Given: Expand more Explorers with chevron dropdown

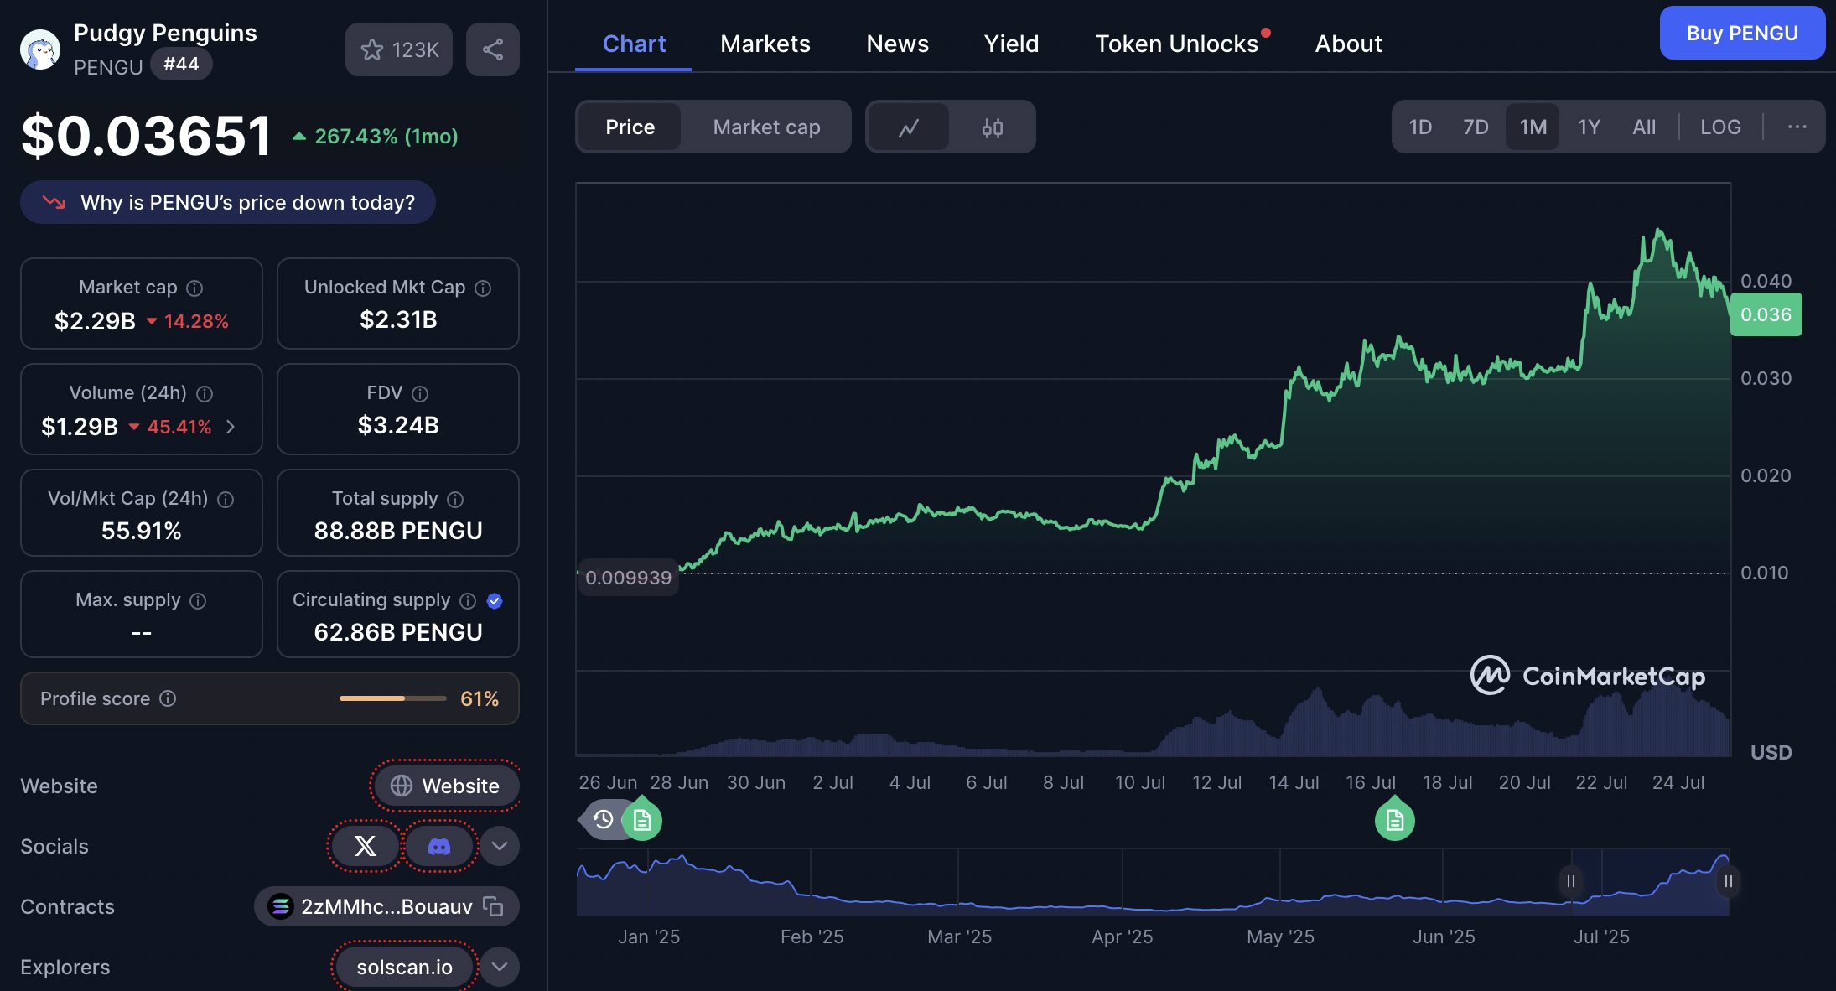Looking at the screenshot, I should 500,967.
